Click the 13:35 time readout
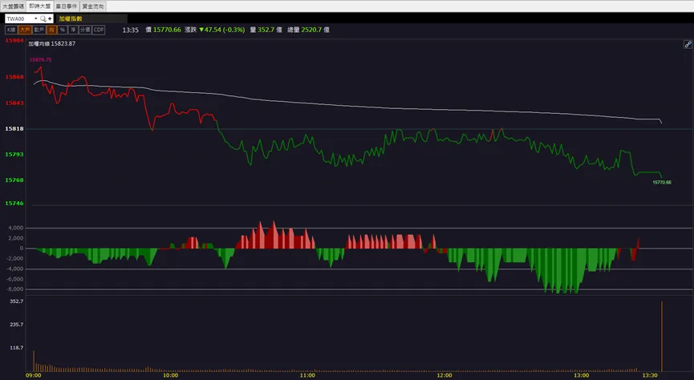Screen dimensions: 694x380 point(131,30)
